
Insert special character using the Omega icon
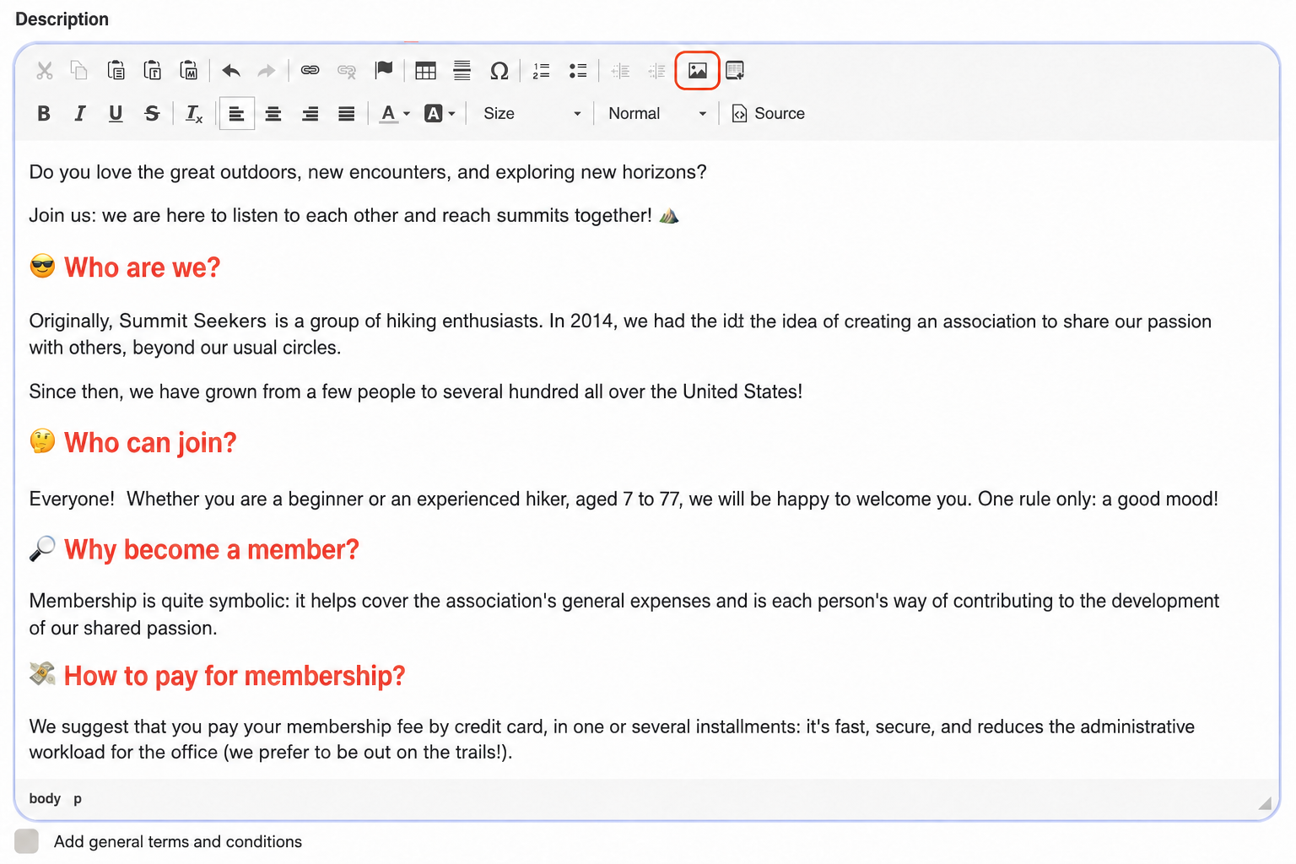499,71
